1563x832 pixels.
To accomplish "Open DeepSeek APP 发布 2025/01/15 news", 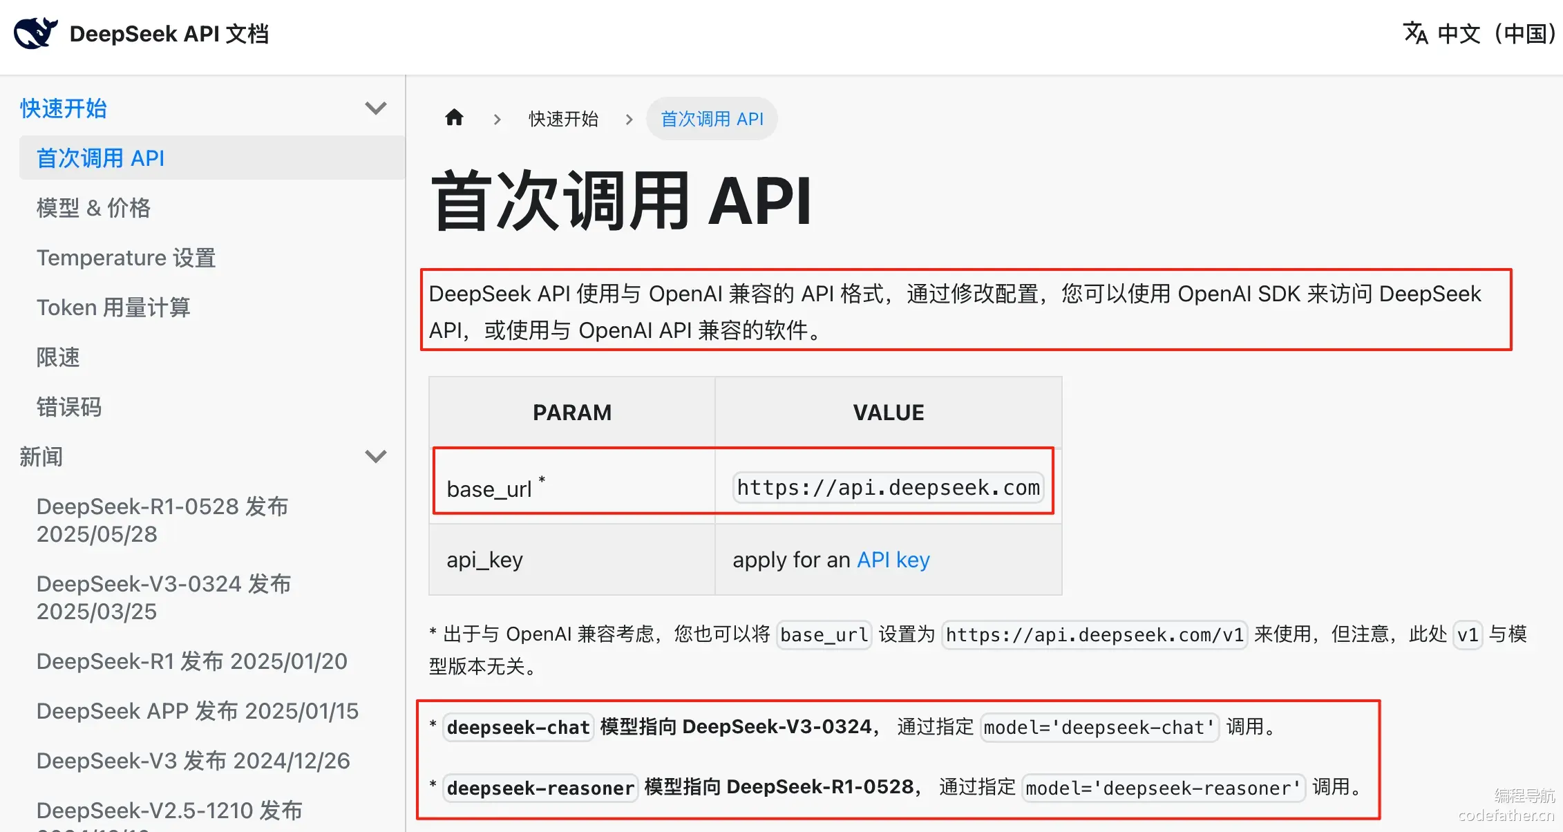I will (198, 711).
